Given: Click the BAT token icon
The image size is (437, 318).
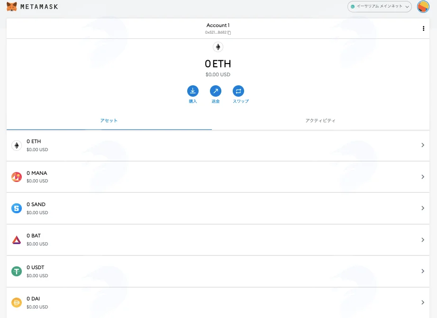Looking at the screenshot, I should (17, 240).
